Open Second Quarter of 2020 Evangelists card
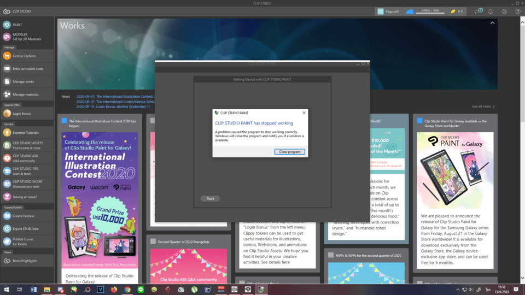This screenshot has width=525, height=295. (x=189, y=259)
